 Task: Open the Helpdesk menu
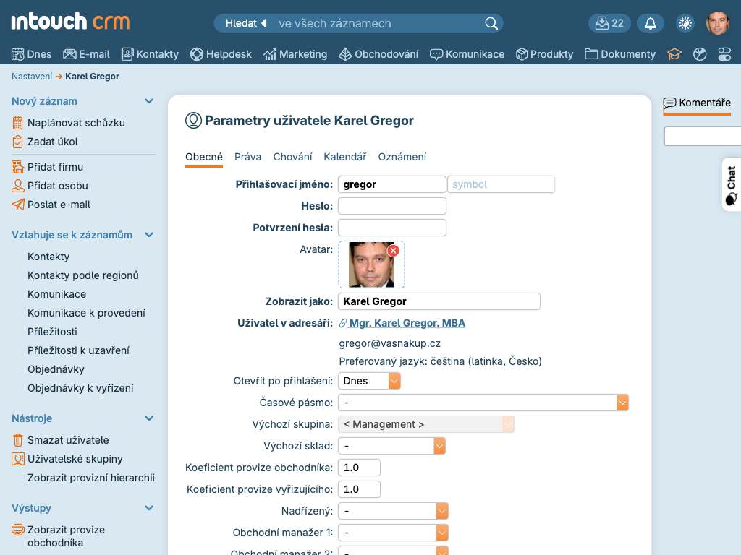[x=221, y=54]
